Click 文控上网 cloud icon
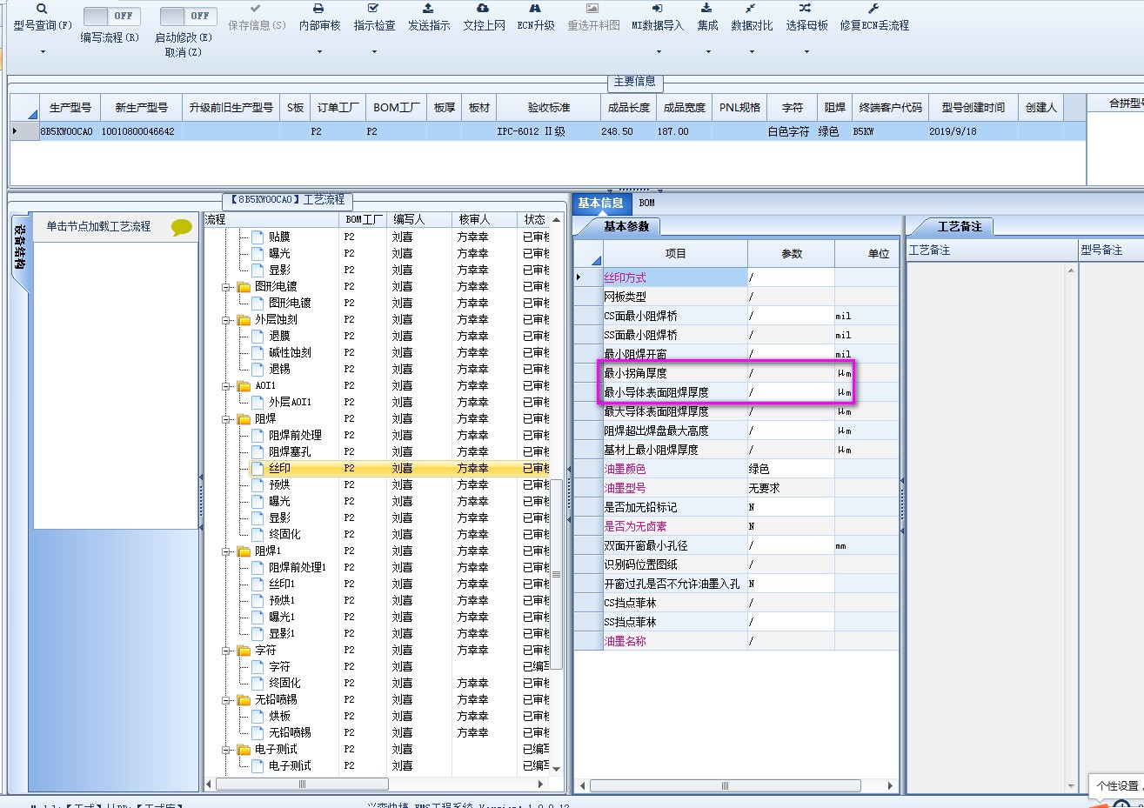This screenshot has width=1144, height=808. [x=483, y=9]
